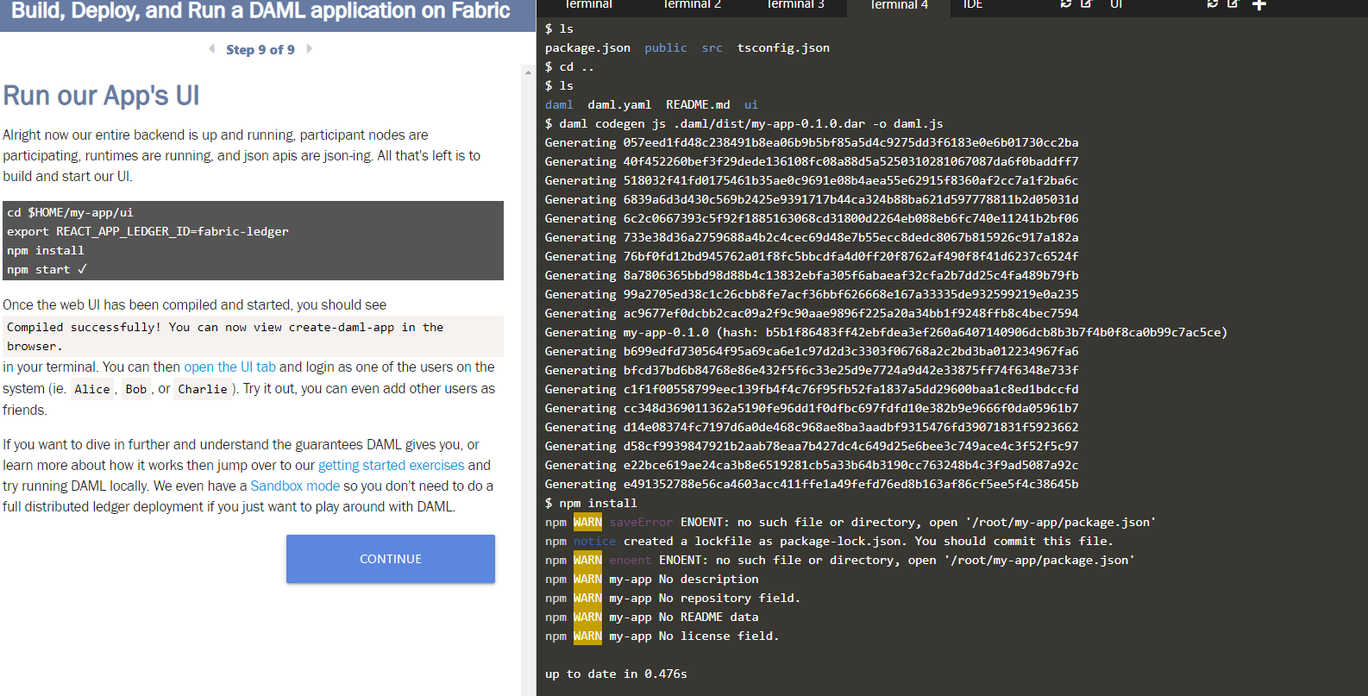Reload the UI tab with refresh icon

click(x=1213, y=4)
